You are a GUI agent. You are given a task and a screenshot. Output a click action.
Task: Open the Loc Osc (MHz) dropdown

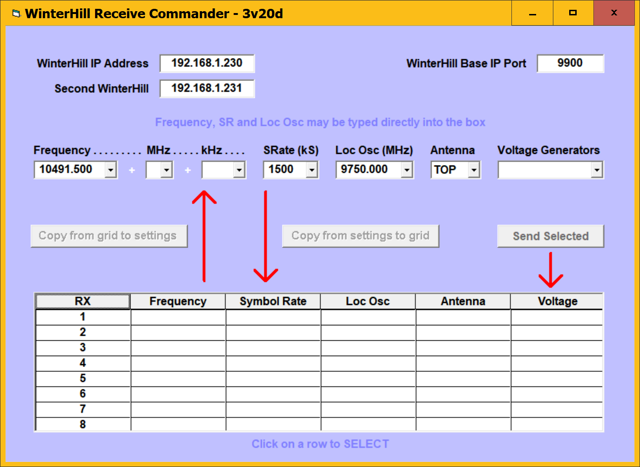pos(407,170)
